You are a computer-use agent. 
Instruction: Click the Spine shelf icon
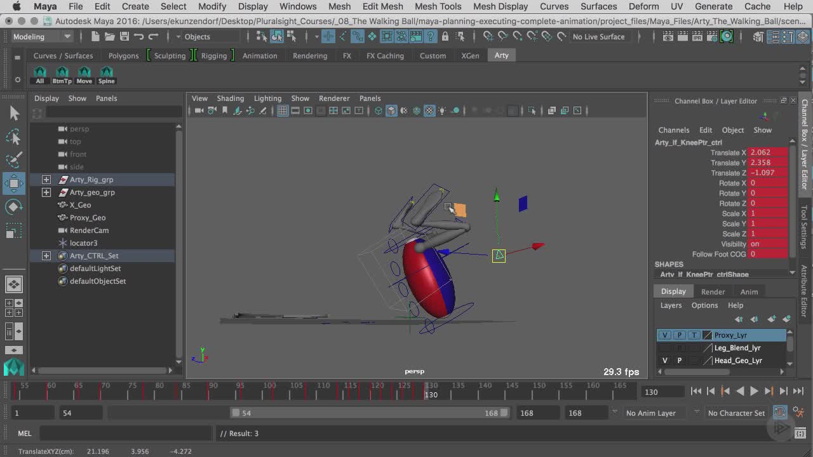click(x=107, y=75)
